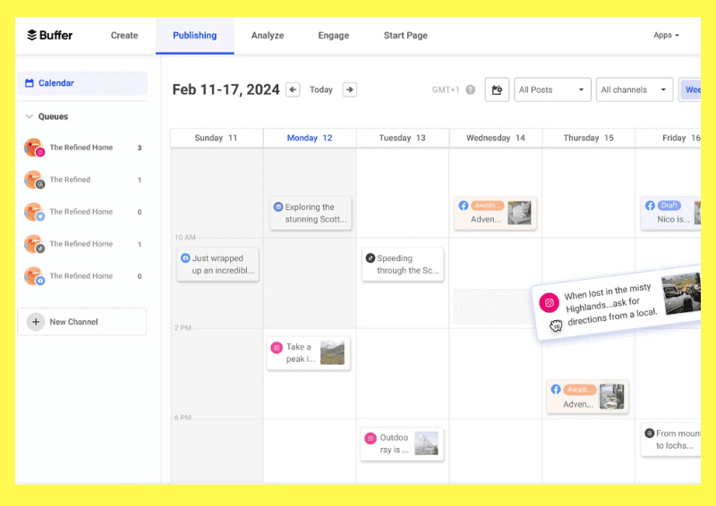716x506 pixels.
Task: Click Facebook icon on 'Just wrapped up' post
Action: tap(185, 257)
